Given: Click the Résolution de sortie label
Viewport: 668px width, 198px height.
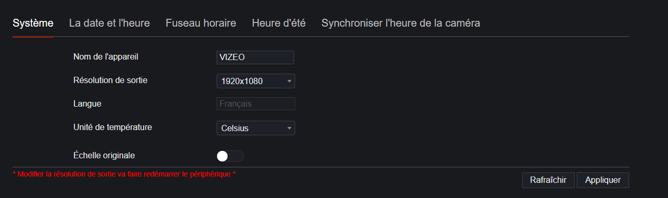Looking at the screenshot, I should click(x=110, y=80).
